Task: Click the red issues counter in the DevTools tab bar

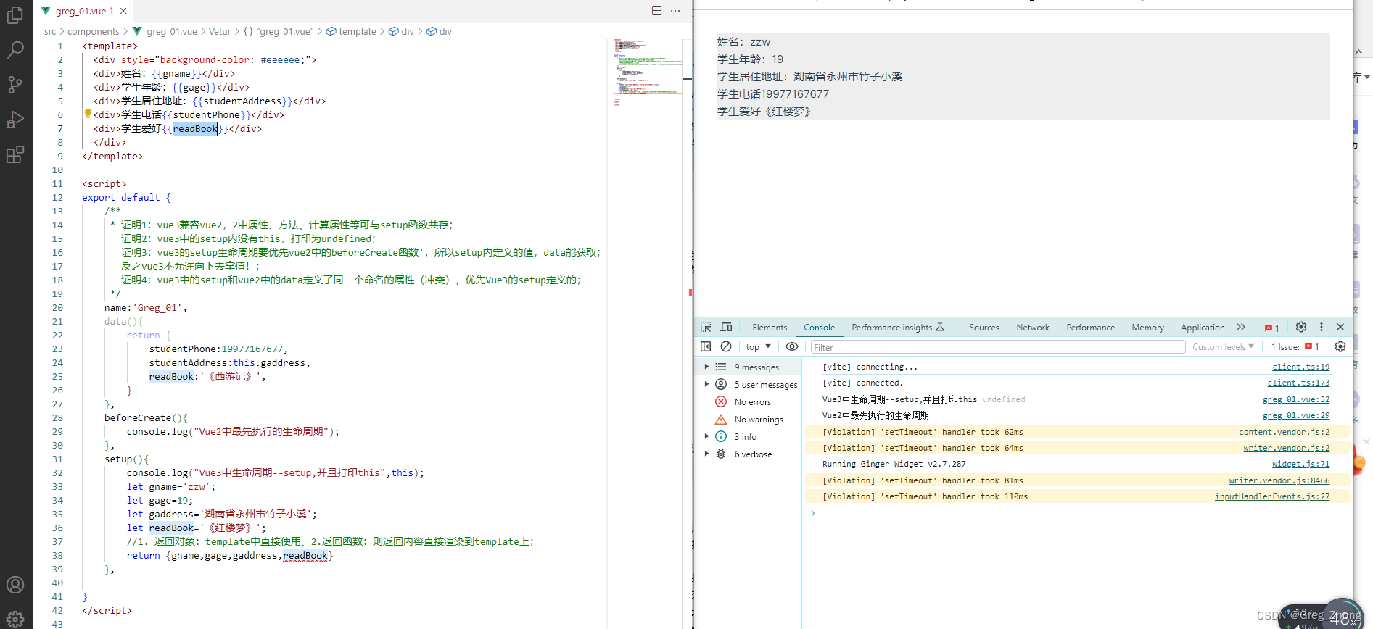Action: pos(1272,328)
